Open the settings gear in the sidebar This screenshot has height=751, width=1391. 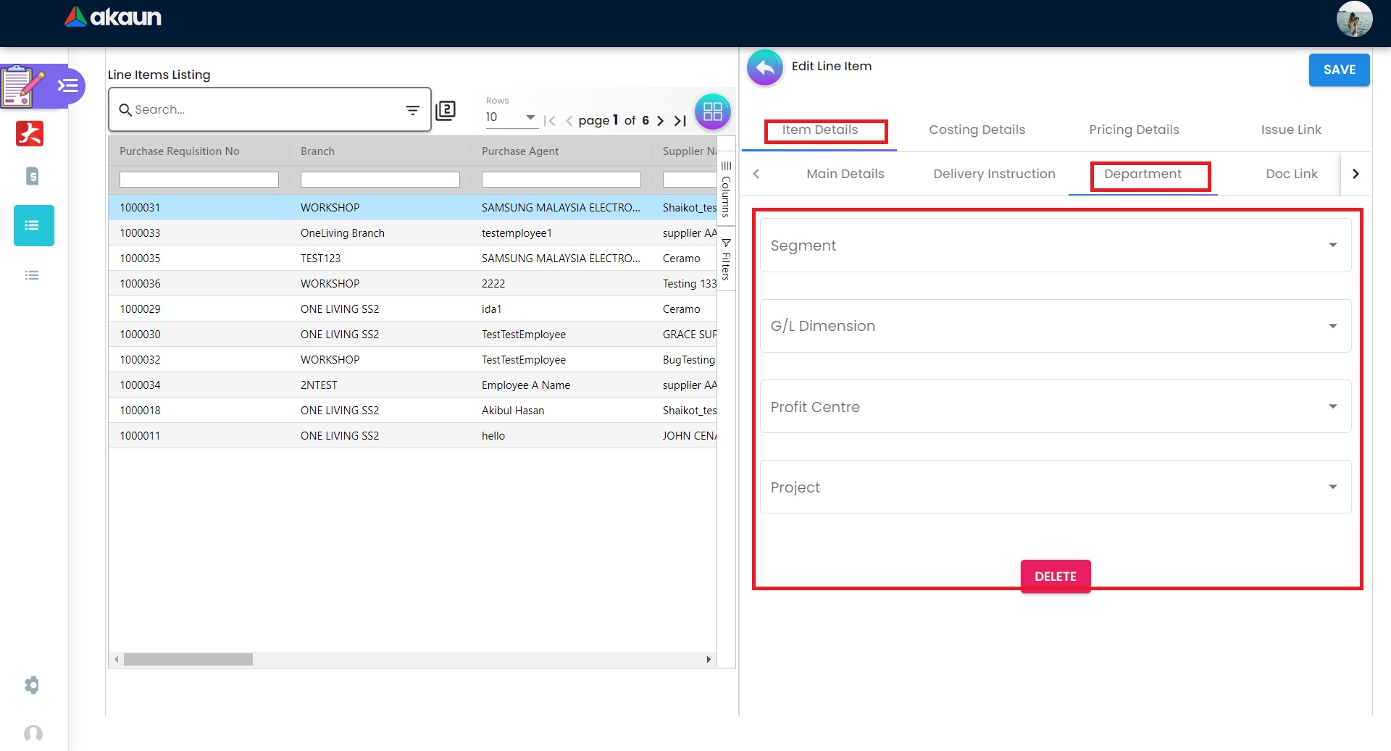(x=32, y=684)
